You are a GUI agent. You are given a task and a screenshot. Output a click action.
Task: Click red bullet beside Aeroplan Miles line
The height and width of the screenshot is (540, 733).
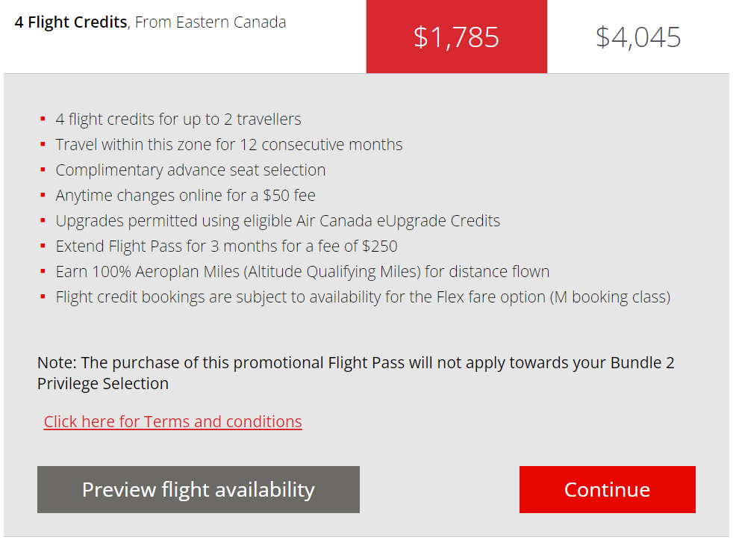(x=43, y=272)
